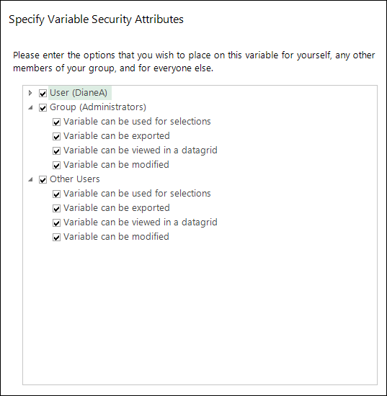This screenshot has height=396, width=387.
Task: Toggle Group's 'can be exported' checkbox
Action: coord(56,136)
